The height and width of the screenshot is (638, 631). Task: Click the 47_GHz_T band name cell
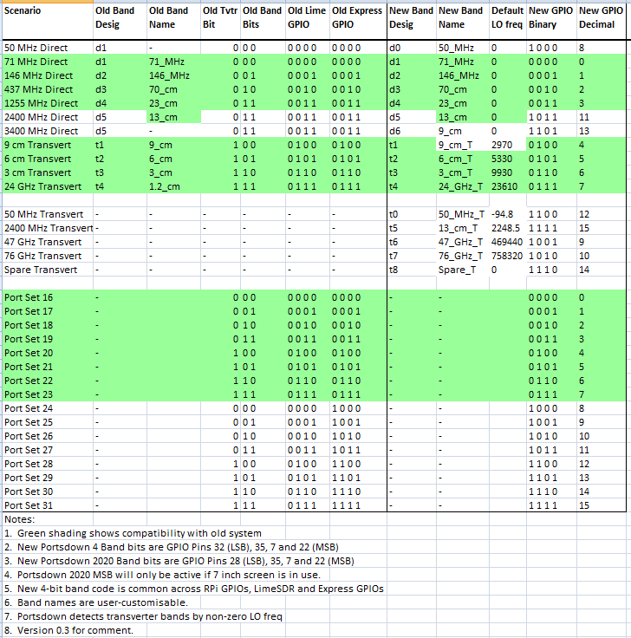click(x=461, y=242)
